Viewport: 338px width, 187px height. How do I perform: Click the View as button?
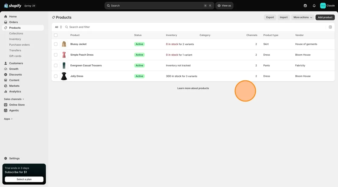point(224,6)
